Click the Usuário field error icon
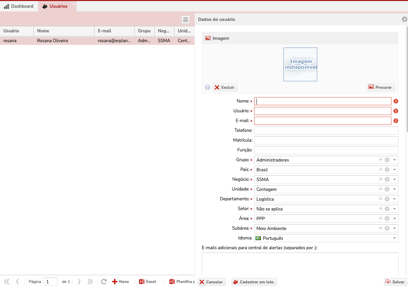The height and width of the screenshot is (288, 408). click(396, 111)
